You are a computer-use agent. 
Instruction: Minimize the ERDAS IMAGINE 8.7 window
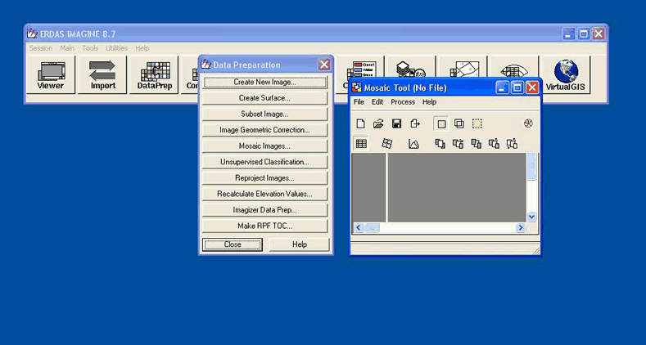pyautogui.click(x=568, y=34)
